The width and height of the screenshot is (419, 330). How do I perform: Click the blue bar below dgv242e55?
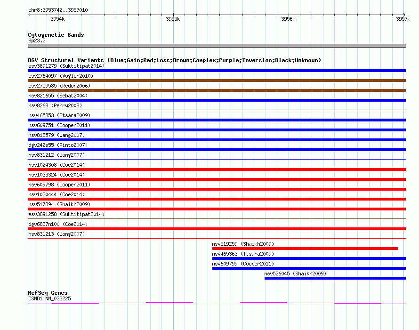click(217, 150)
